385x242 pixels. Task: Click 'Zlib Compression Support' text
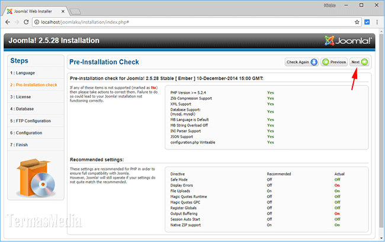(191, 98)
